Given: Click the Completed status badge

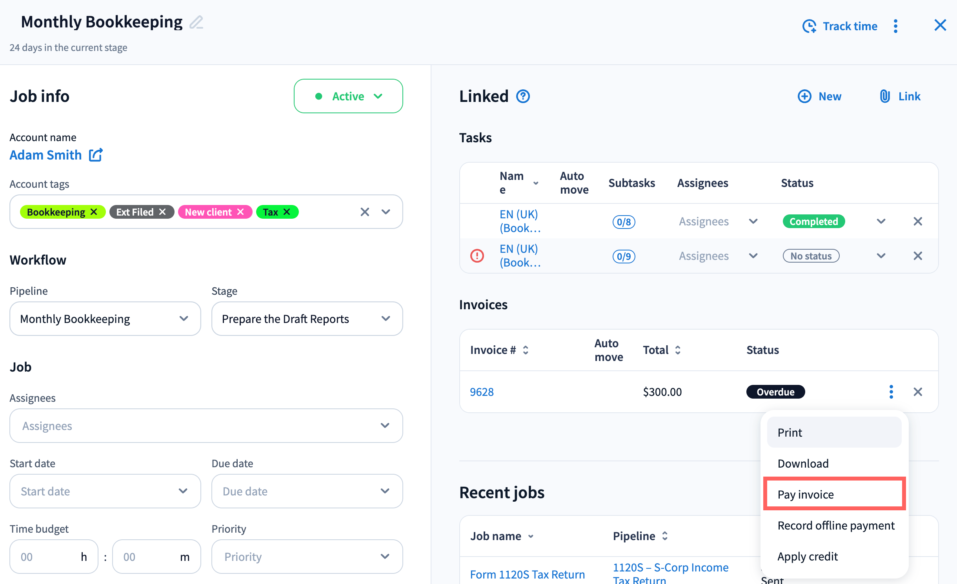Looking at the screenshot, I should (x=813, y=221).
